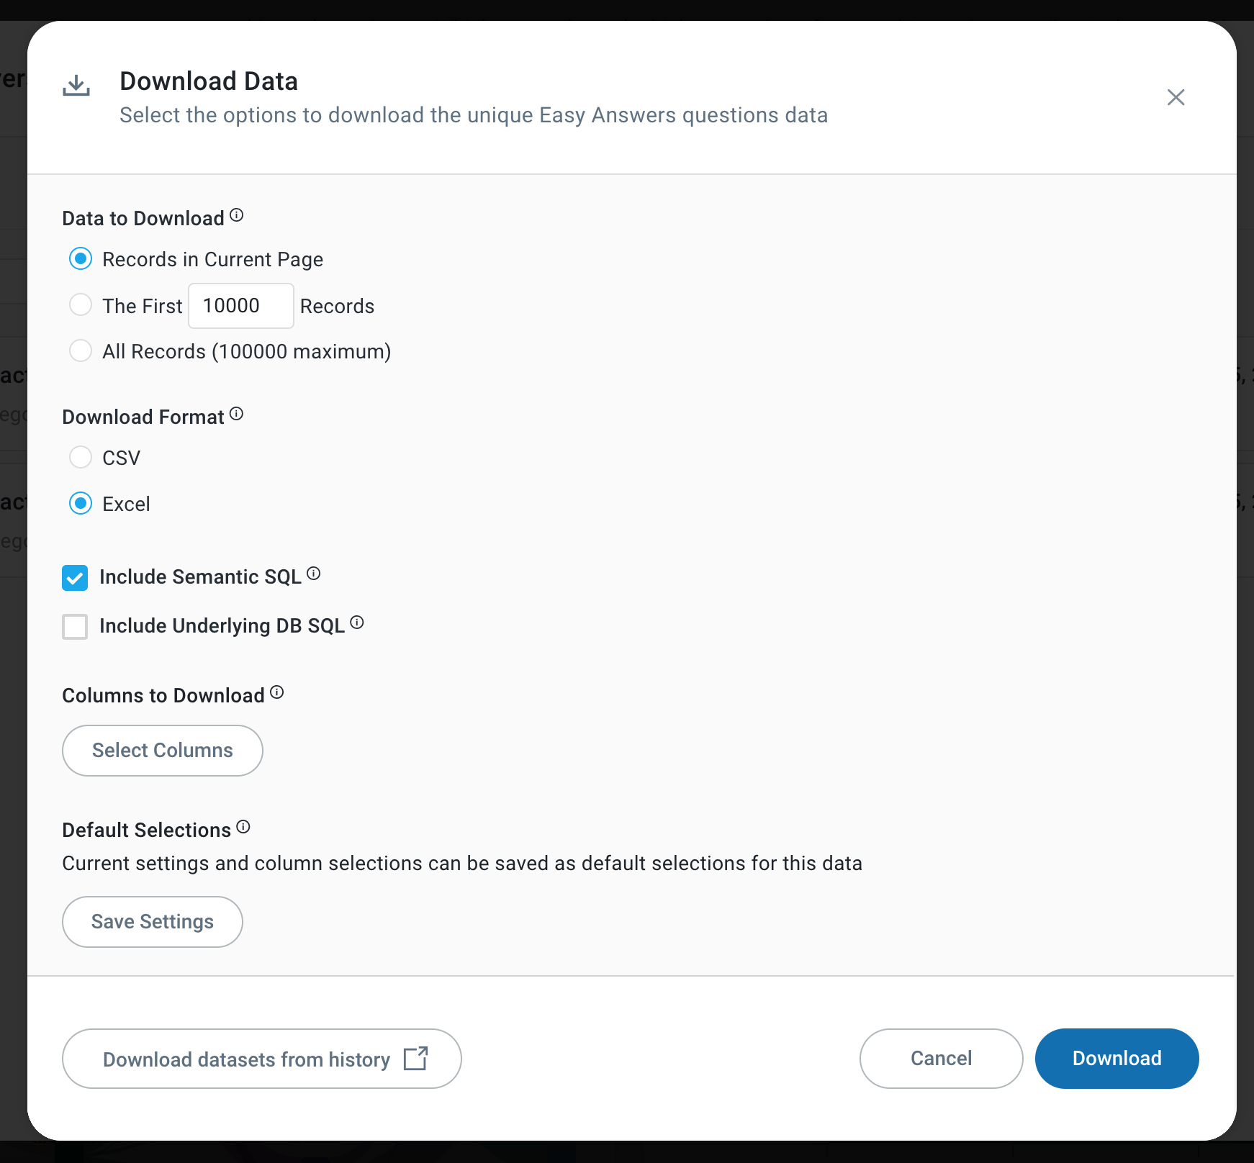The width and height of the screenshot is (1254, 1163).
Task: Uncheck Include Semantic SQL checkbox
Action: pyautogui.click(x=75, y=578)
